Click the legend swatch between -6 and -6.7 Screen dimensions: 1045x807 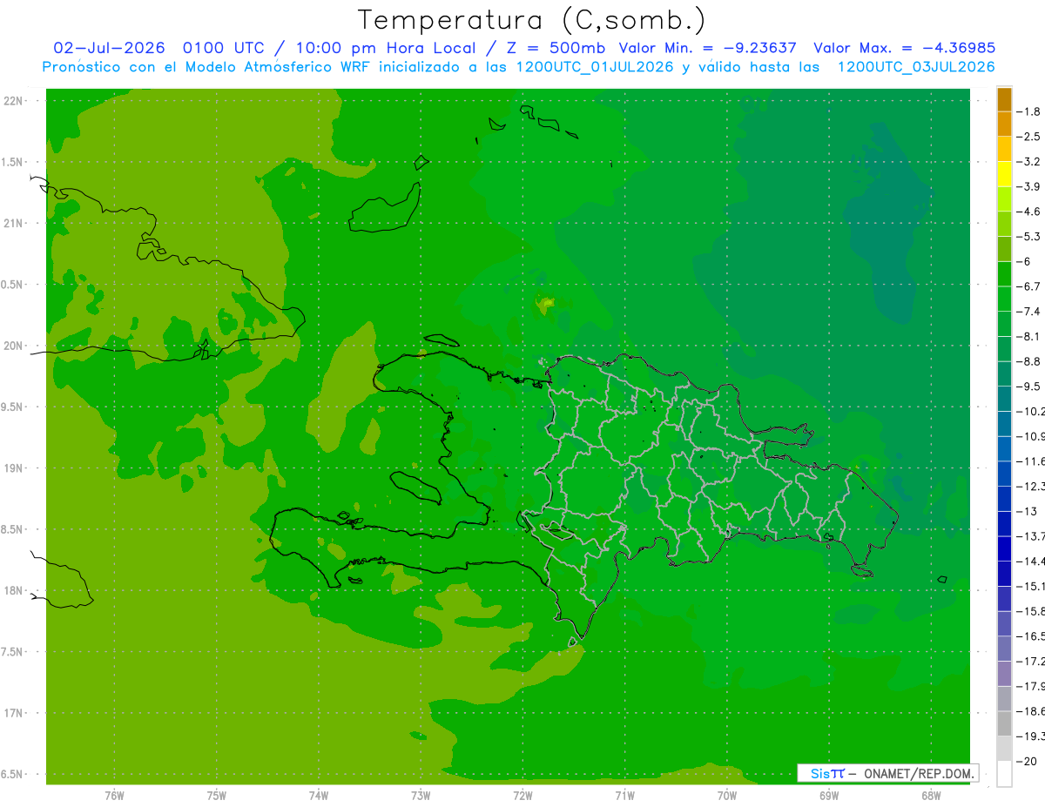[x=1004, y=274]
